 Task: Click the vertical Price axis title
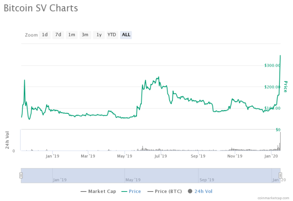pos(285,87)
